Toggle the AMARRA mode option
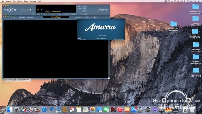The image size is (202, 114). (x=45, y=14)
